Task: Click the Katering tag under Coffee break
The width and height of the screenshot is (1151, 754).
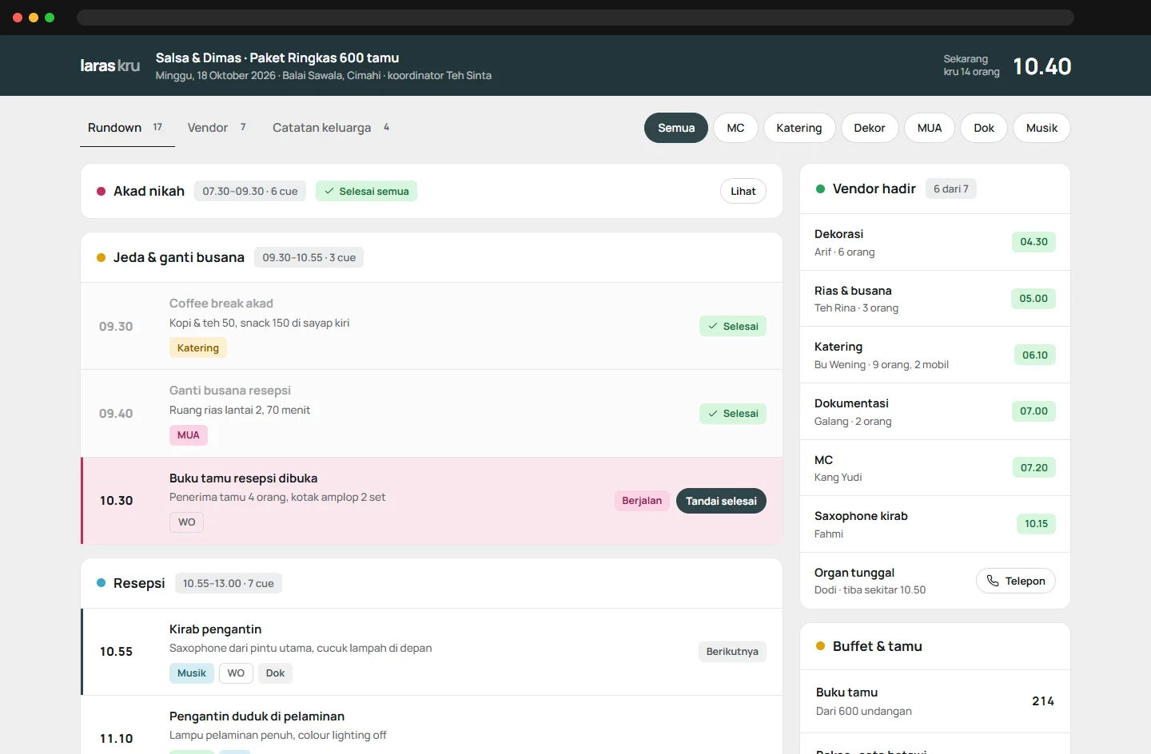Action: [x=198, y=347]
